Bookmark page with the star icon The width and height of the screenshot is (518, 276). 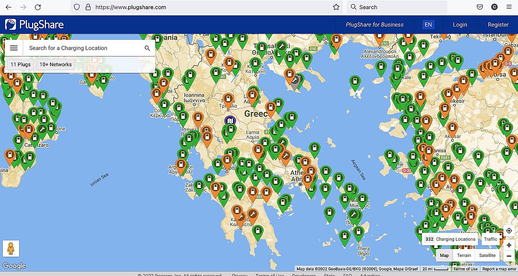coord(336,7)
